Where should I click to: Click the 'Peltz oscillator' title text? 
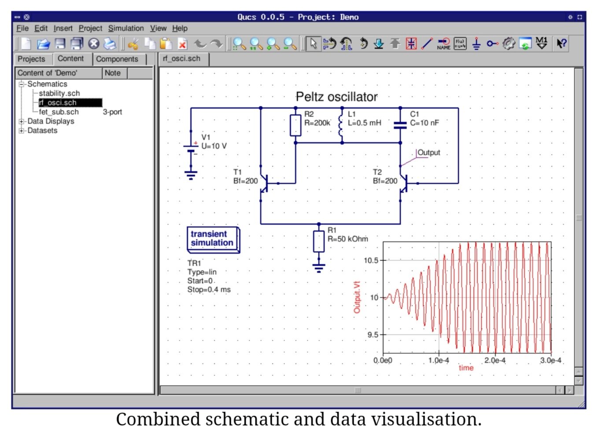tap(336, 97)
